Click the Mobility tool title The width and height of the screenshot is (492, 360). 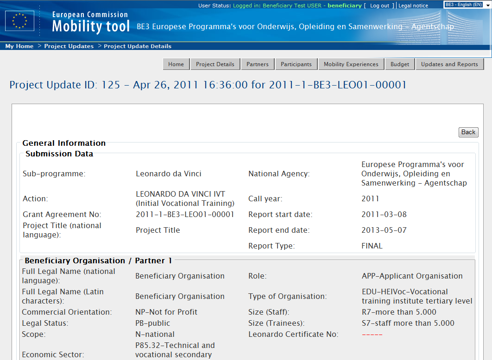[x=91, y=26]
